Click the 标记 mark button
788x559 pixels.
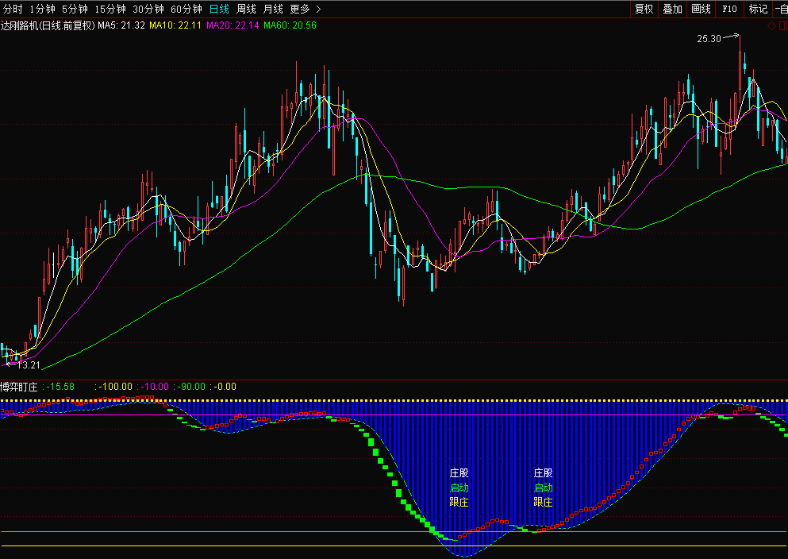[x=758, y=9]
